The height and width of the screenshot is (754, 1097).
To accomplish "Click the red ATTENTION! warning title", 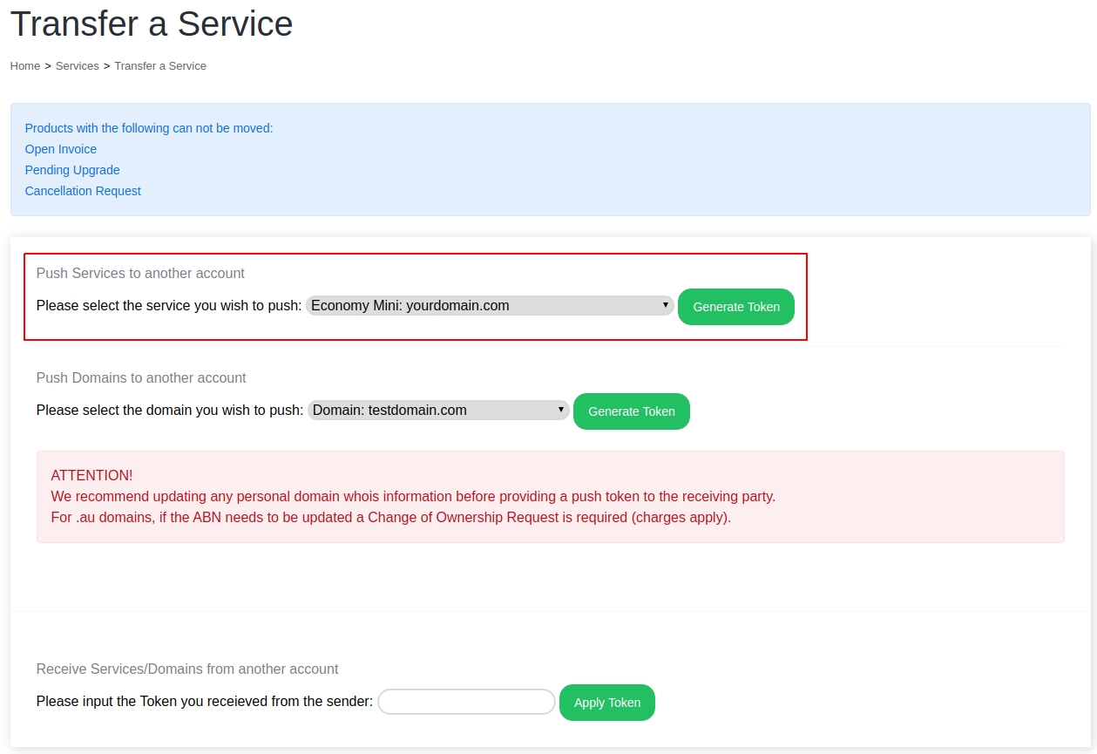I will click(91, 475).
